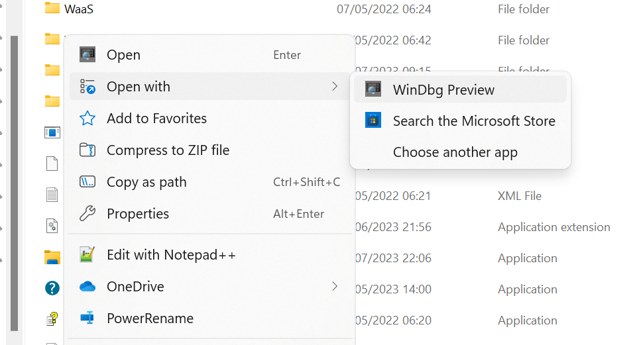Image resolution: width=637 pixels, height=345 pixels.
Task: Click the File folder type of WaaS row
Action: click(x=524, y=9)
